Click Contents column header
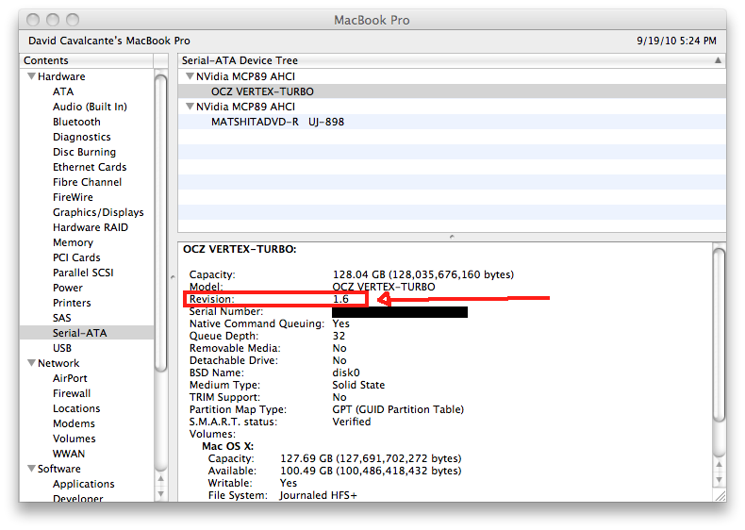This screenshot has width=745, height=530. [x=87, y=60]
